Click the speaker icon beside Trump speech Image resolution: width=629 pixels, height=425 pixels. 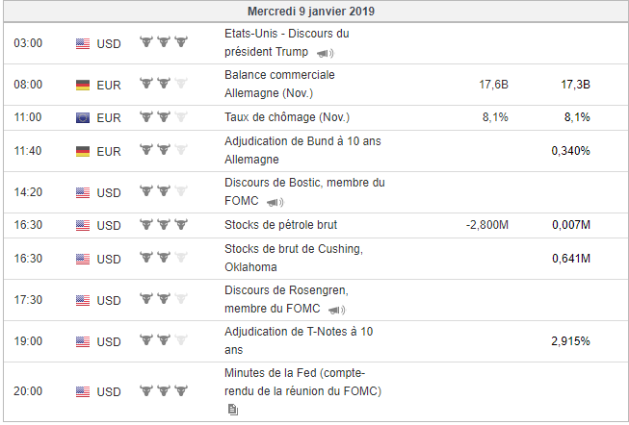[325, 53]
